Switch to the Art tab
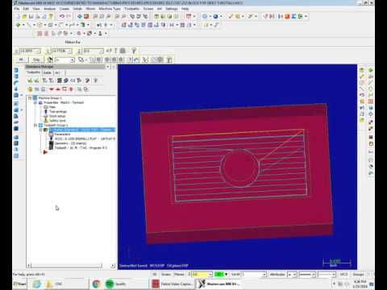 pos(57,72)
